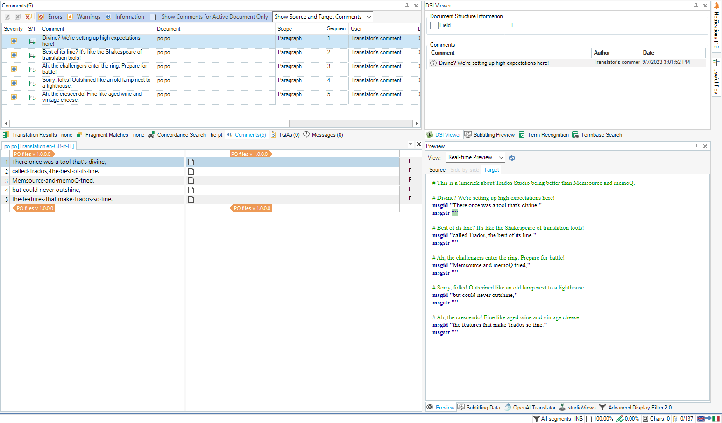Sort comments by Scope column header
This screenshot has height=423, width=722.
[299, 29]
